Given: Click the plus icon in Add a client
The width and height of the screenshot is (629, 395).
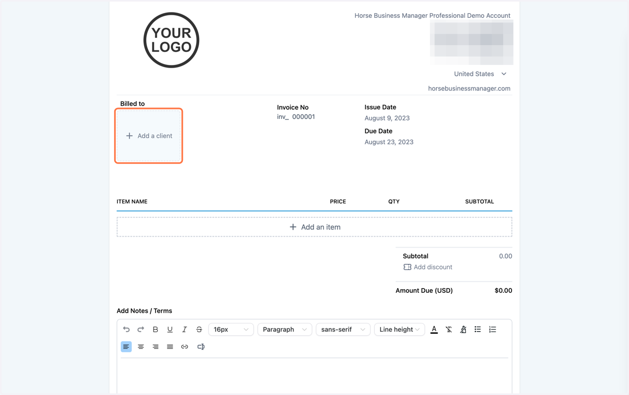Looking at the screenshot, I should pyautogui.click(x=129, y=136).
